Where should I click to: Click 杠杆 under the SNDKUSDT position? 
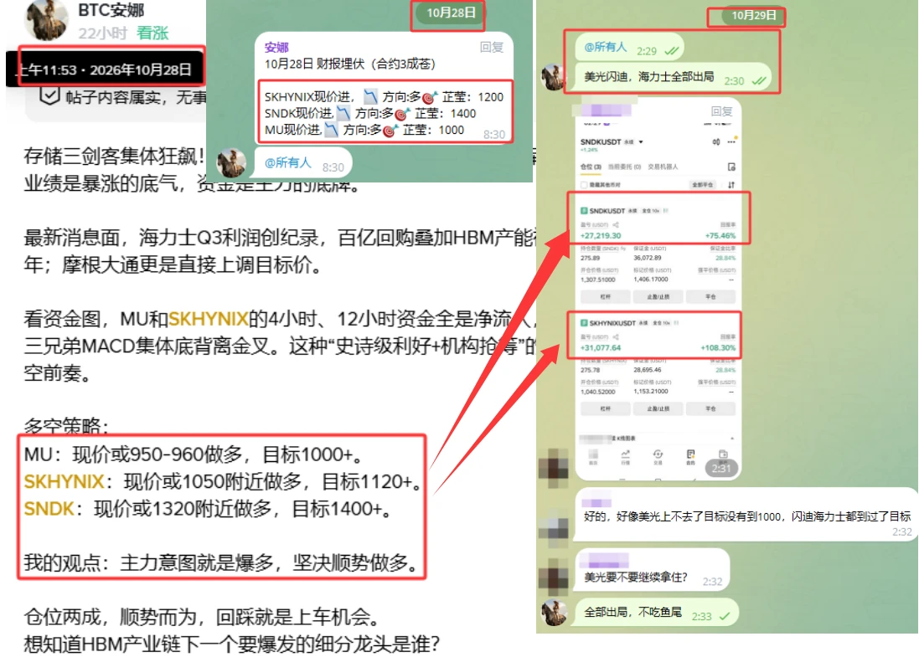click(606, 297)
